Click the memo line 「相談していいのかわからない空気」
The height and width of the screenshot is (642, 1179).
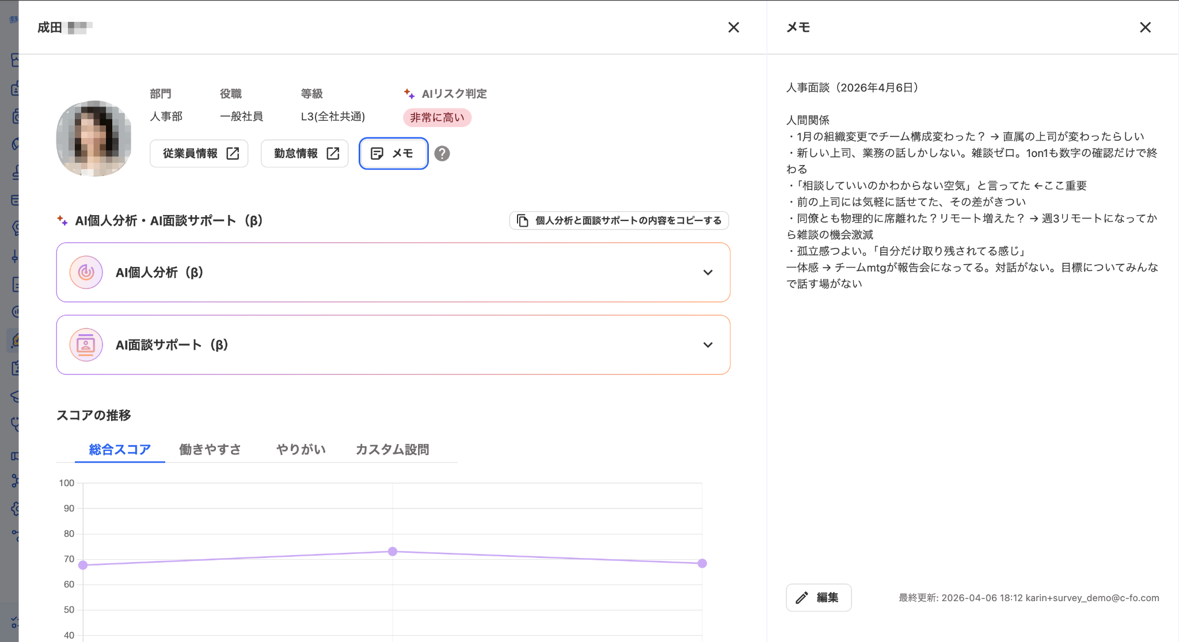[x=937, y=185]
